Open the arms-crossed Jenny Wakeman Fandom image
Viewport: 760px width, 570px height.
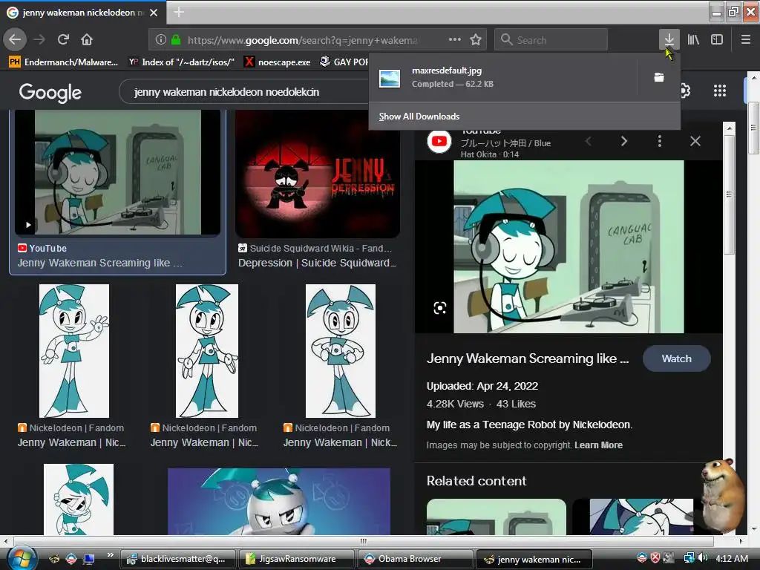click(340, 351)
